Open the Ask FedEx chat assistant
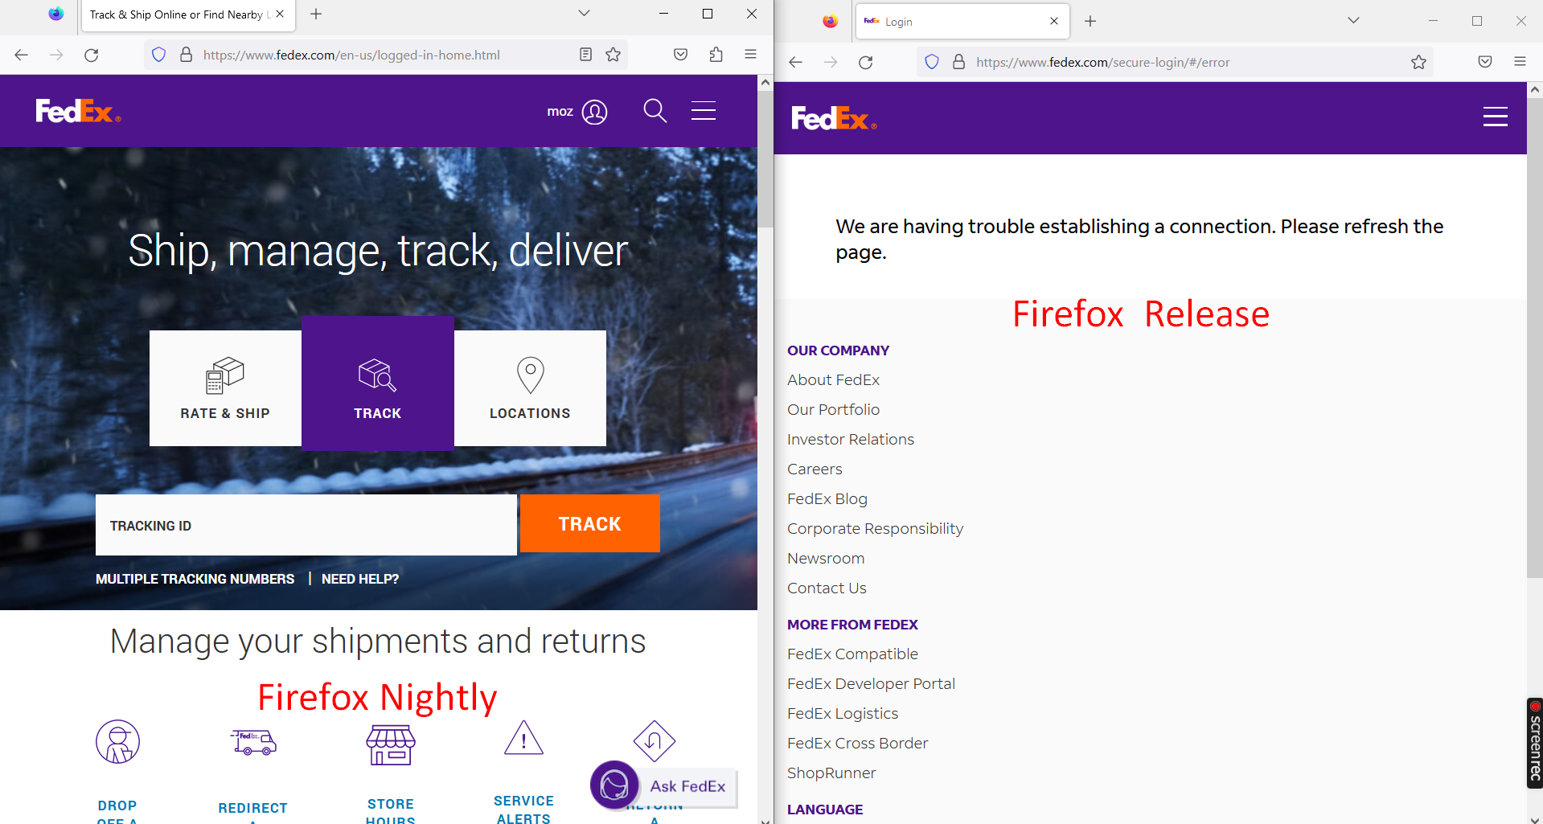The image size is (1543, 824). pyautogui.click(x=614, y=785)
